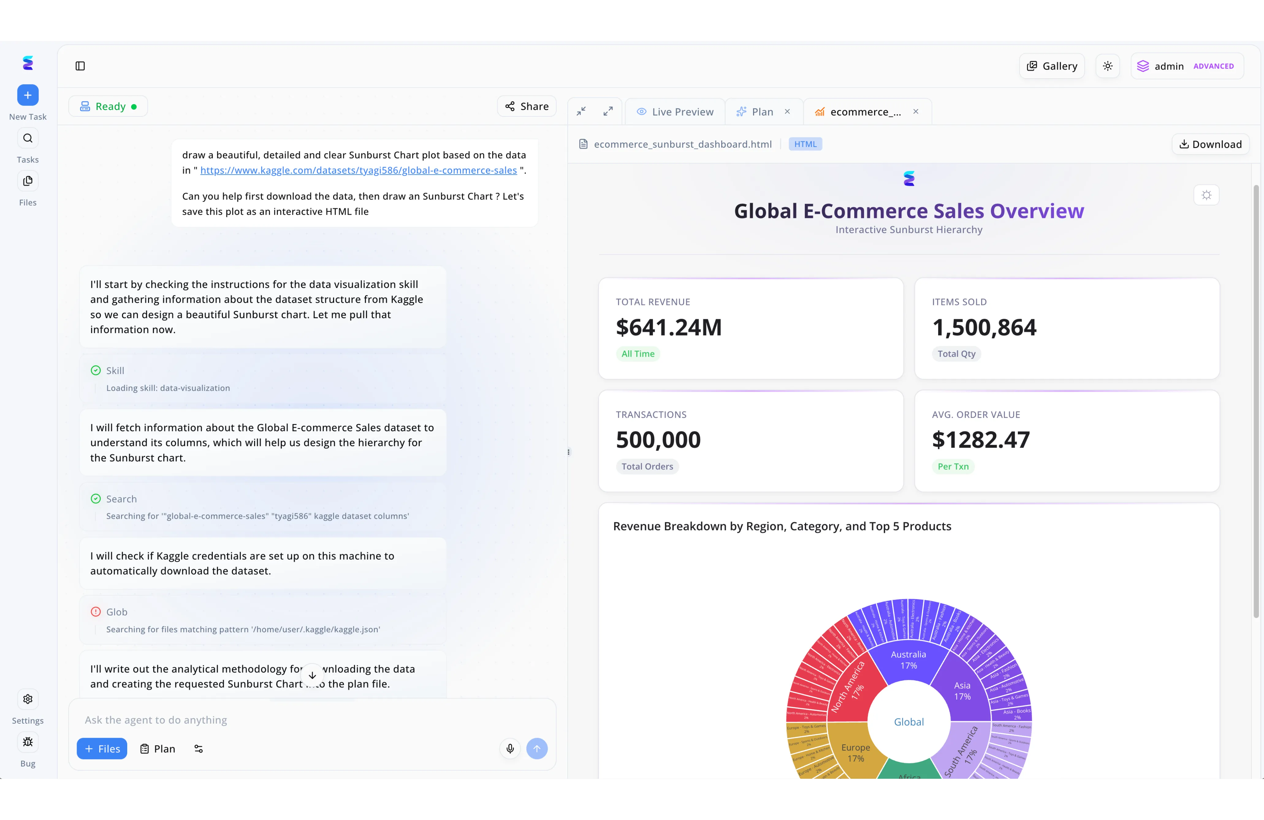Download the ecommerce_sunburst_dashboard.html file
The image size is (1264, 820).
[1210, 144]
